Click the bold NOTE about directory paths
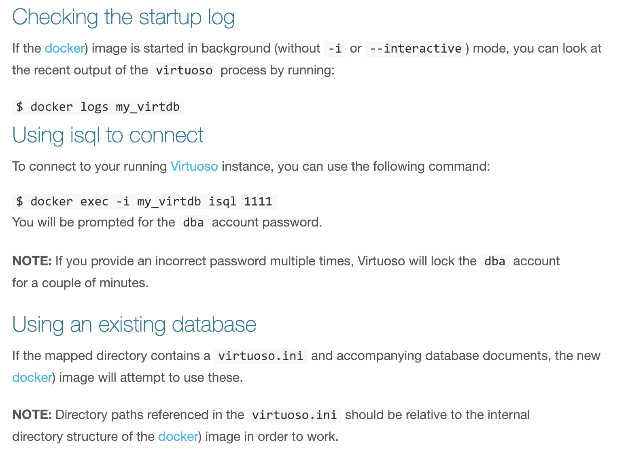Viewport: 628px width, 453px height. pos(32,415)
